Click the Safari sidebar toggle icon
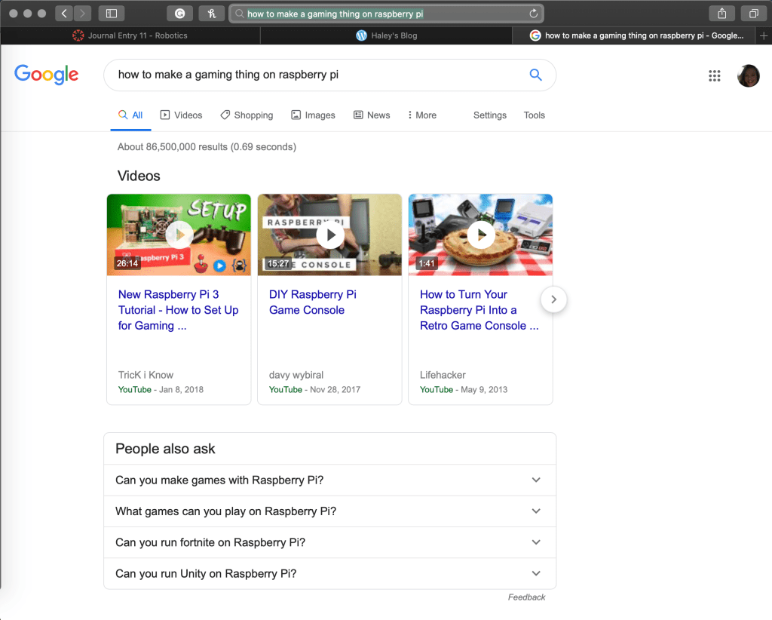Viewport: 772px width, 620px height. pos(111,14)
